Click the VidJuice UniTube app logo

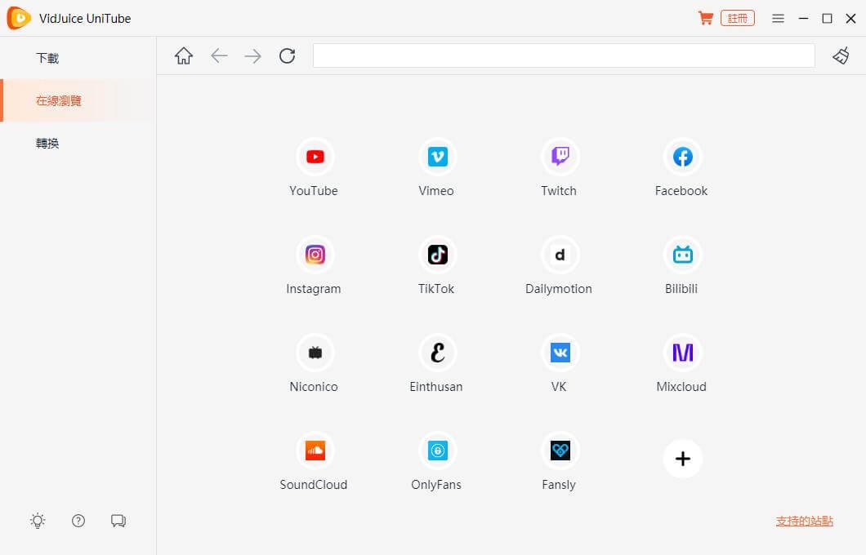(19, 18)
